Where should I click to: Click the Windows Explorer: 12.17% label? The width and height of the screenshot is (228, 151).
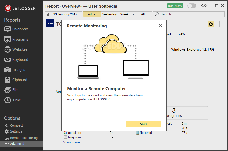(x=192, y=50)
